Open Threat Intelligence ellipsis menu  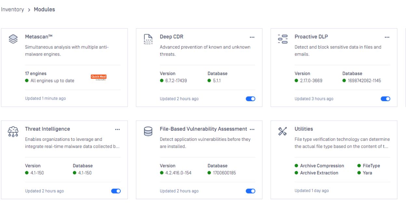click(117, 129)
